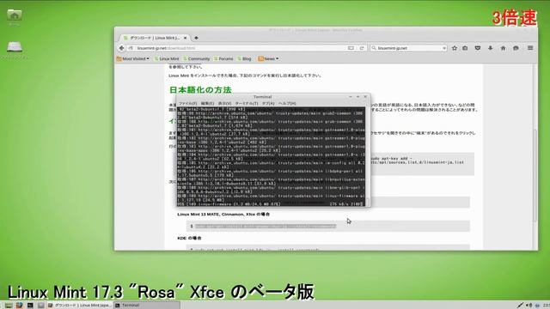This screenshot has height=309, width=550.
Task: Switch to Terminal window in taskbar
Action: (147, 306)
